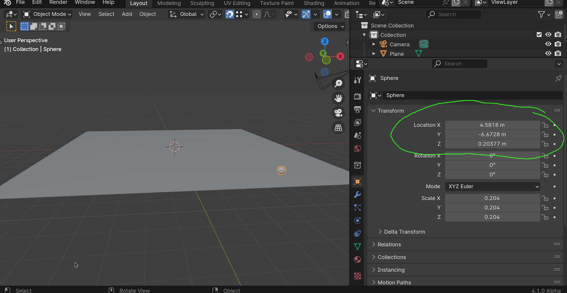Open the Render properties tab icon
567x293 pixels.
[357, 96]
